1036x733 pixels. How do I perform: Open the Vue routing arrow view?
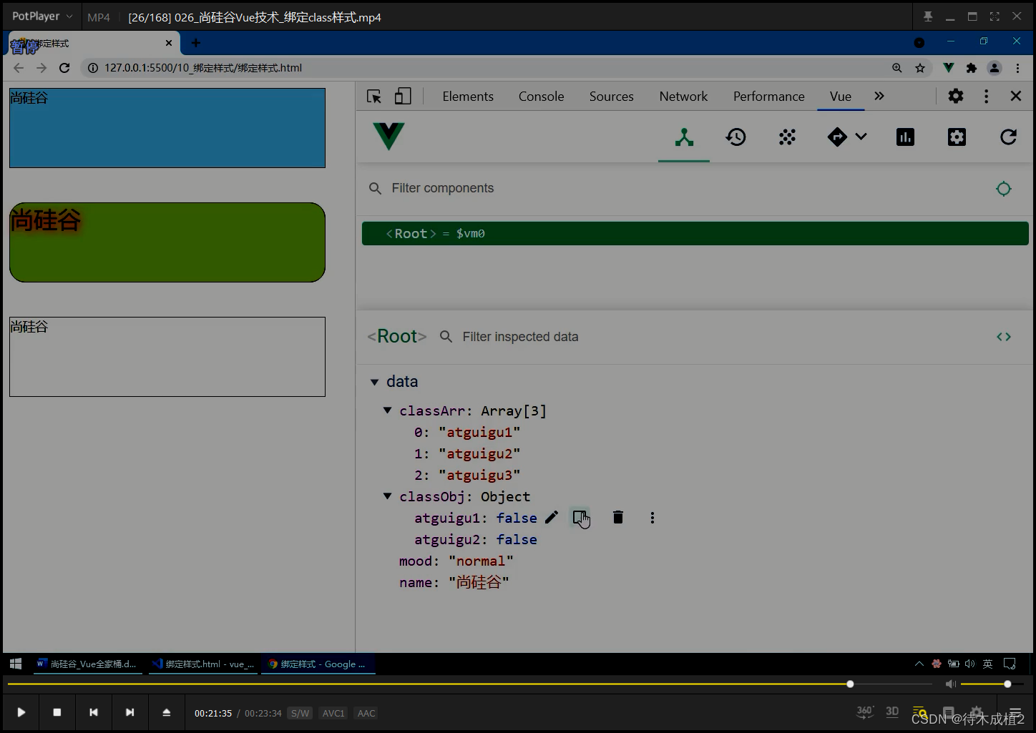click(x=837, y=137)
